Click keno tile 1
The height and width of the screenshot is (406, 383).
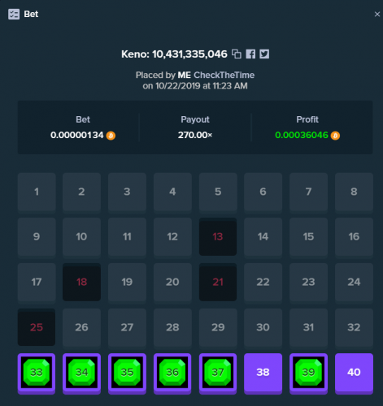[x=37, y=192]
